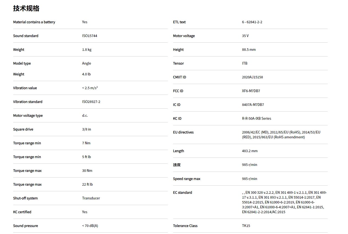Image resolution: width=348 pixels, height=234 pixels.
Task: Click the 7 Nm torque value
Action: 86,143
